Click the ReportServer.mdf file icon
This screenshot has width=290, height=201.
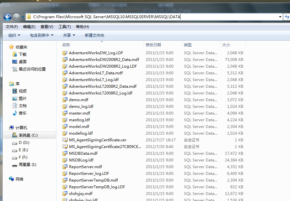coord(65,167)
